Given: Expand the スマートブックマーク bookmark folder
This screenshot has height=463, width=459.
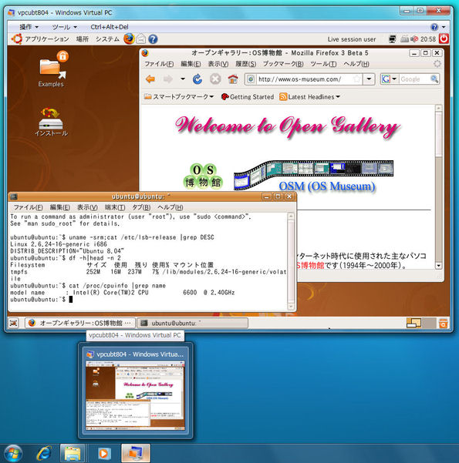Looking at the screenshot, I should pos(179,96).
